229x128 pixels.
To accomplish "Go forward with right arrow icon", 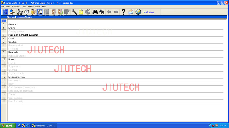I will 116,12.
